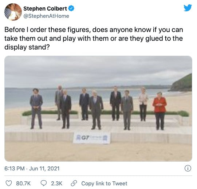Open Stephen Colbert's profile avatar
Viewport: 197px width, 189px height.
13,12
